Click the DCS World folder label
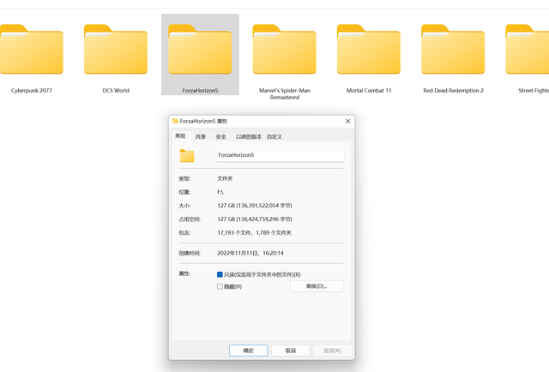Screen dimensions: 549x372 coord(116,90)
